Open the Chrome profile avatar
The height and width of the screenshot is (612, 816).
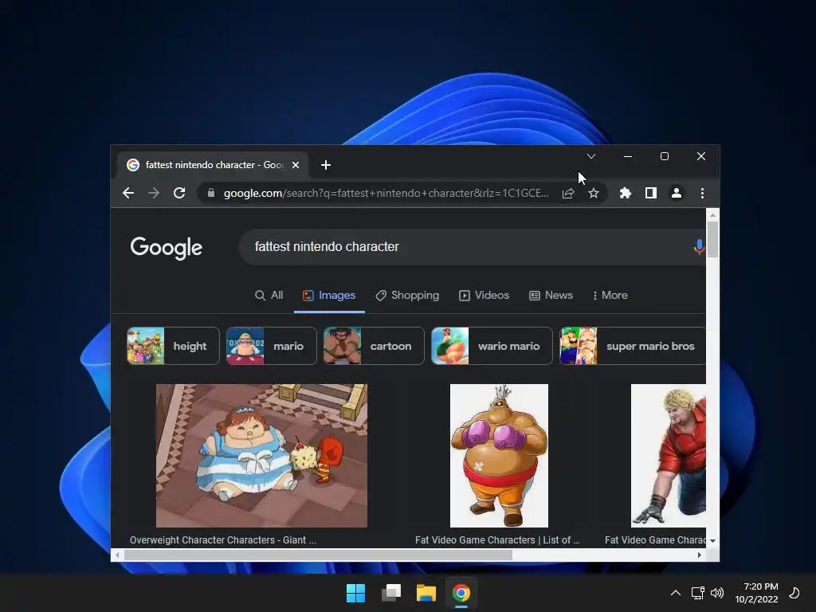click(x=676, y=193)
